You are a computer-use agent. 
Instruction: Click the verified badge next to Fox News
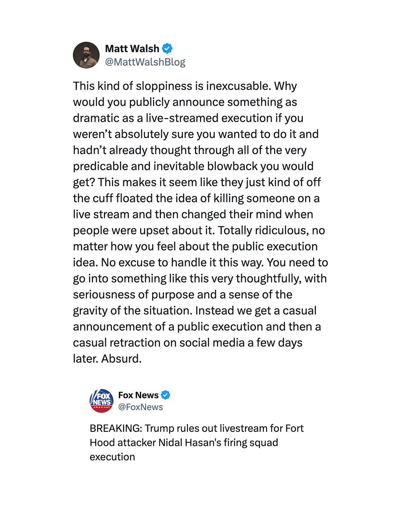(x=166, y=395)
